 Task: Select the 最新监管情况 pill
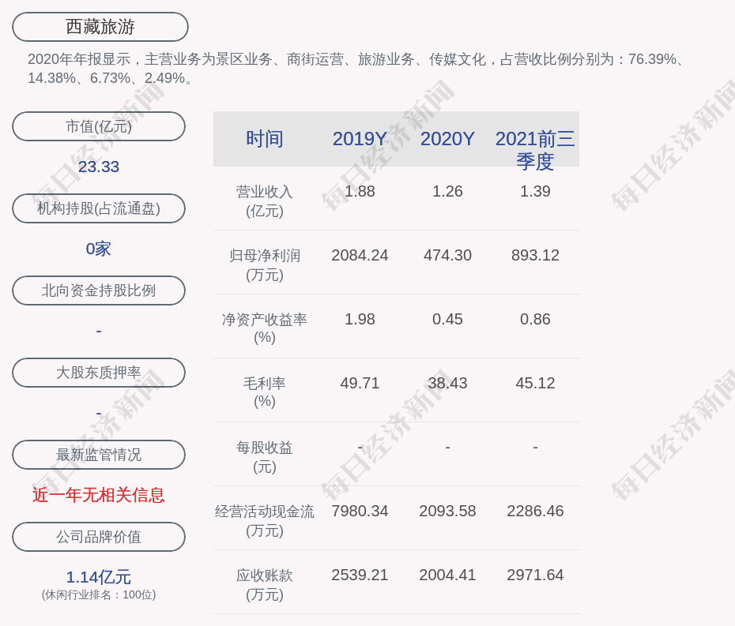tap(99, 455)
